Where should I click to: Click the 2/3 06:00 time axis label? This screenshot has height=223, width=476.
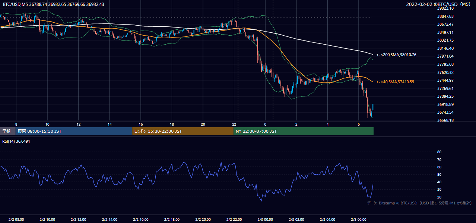pos(359,219)
